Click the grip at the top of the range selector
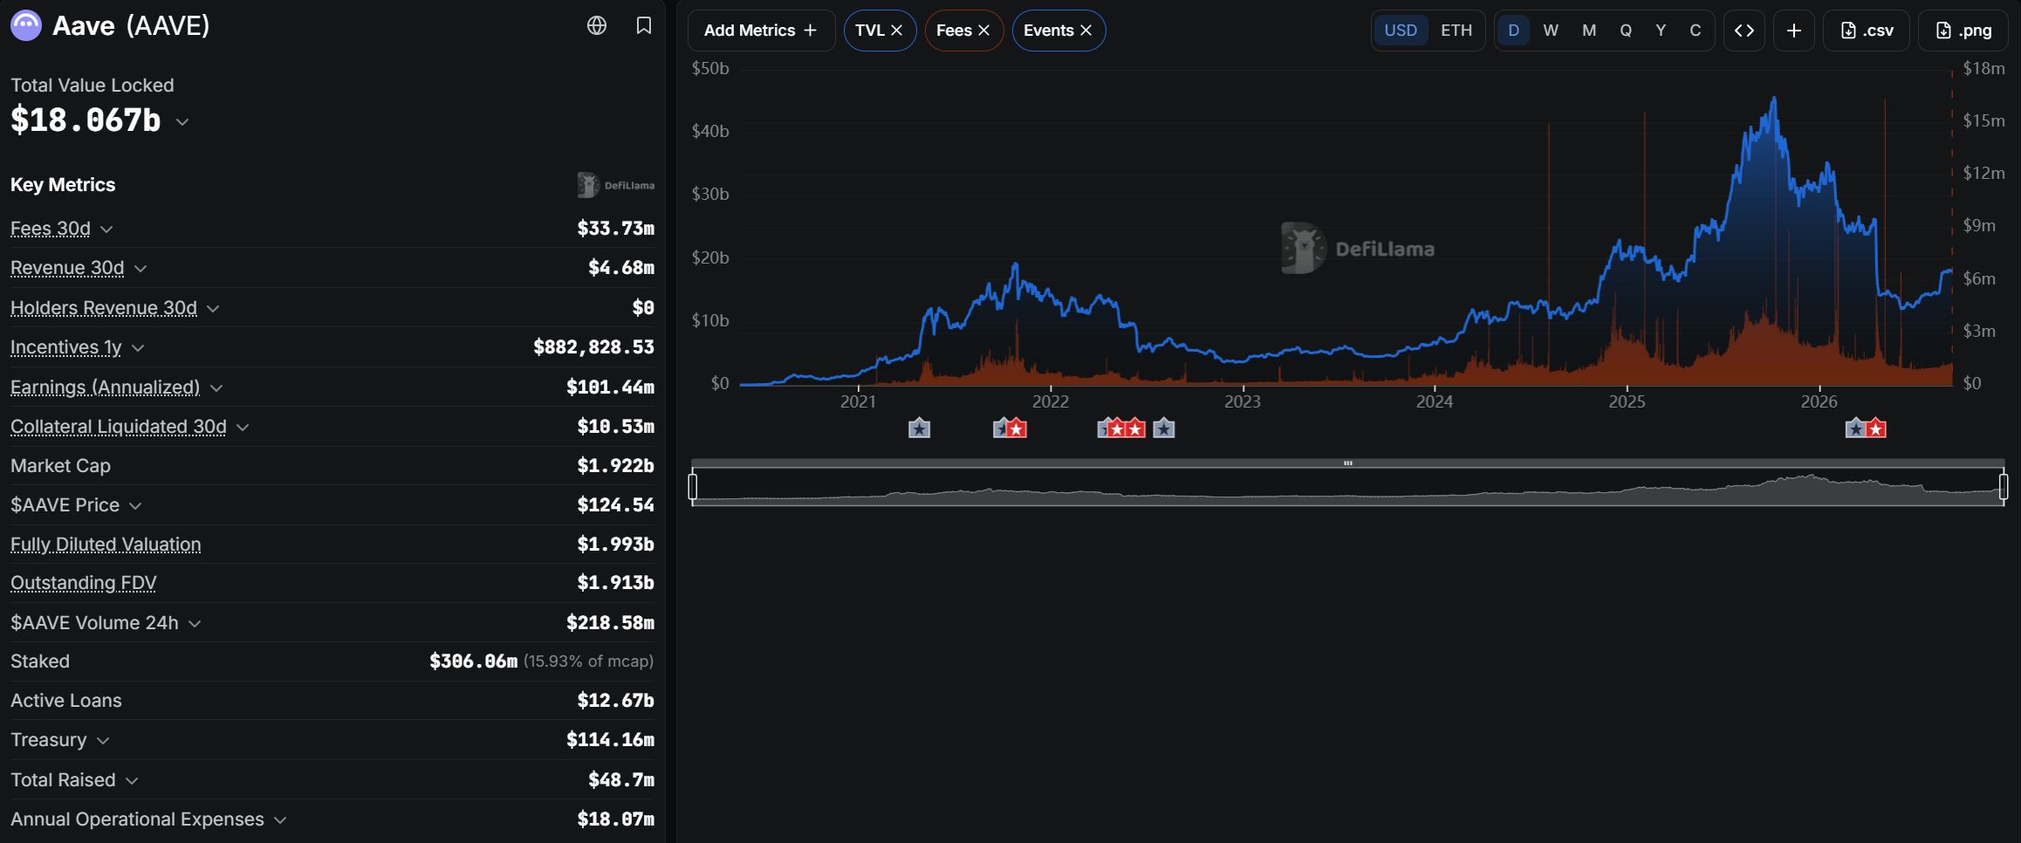The width and height of the screenshot is (2021, 843). point(1348,463)
